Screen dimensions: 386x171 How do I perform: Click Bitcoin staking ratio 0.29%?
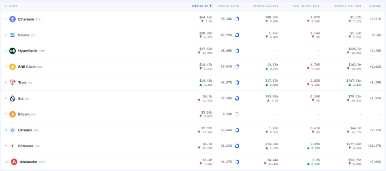[x=227, y=114]
